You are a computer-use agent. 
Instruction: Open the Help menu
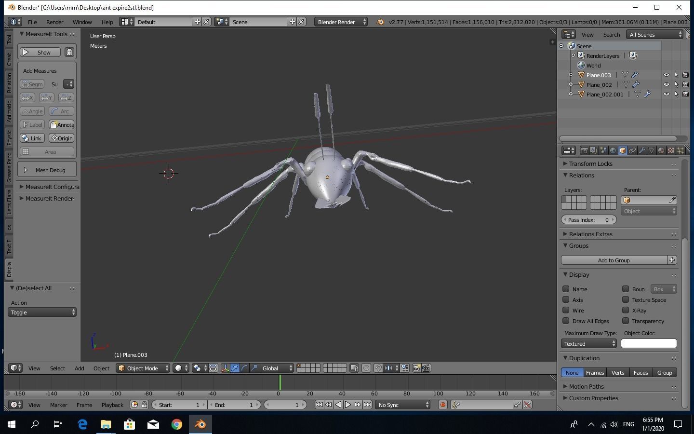(x=107, y=22)
